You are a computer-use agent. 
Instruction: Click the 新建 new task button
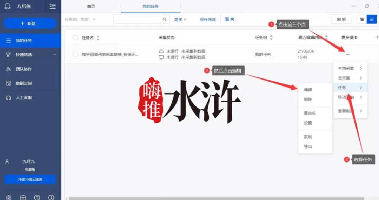tap(30, 23)
